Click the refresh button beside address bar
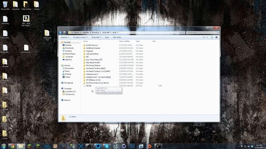 tap(183, 32)
